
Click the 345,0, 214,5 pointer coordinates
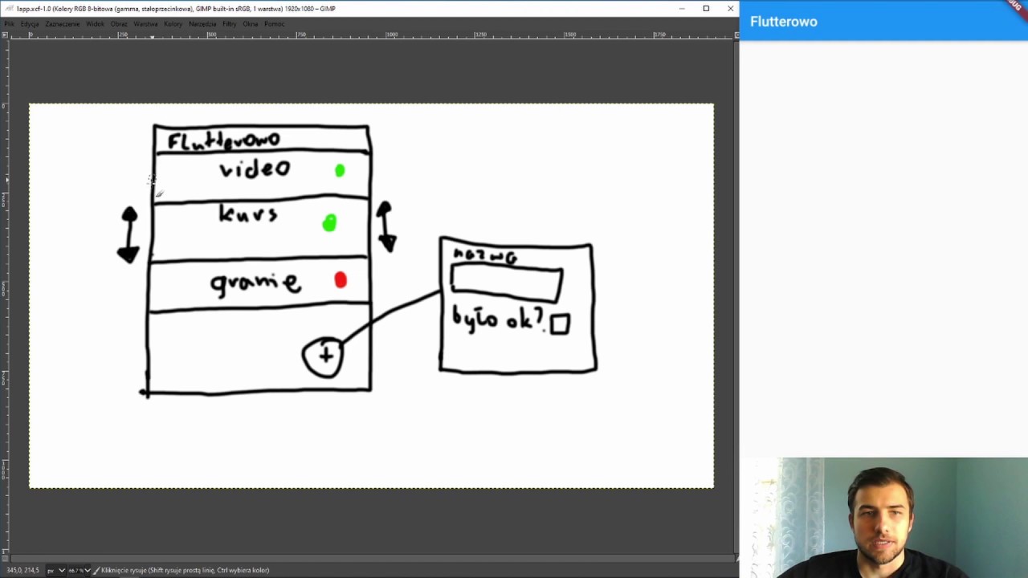tap(23, 570)
